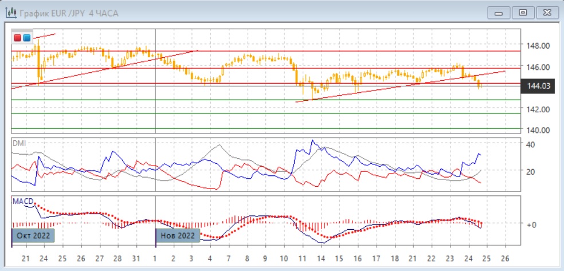
Task: Minimize the EUR/JPY chart window
Action: (x=499, y=13)
